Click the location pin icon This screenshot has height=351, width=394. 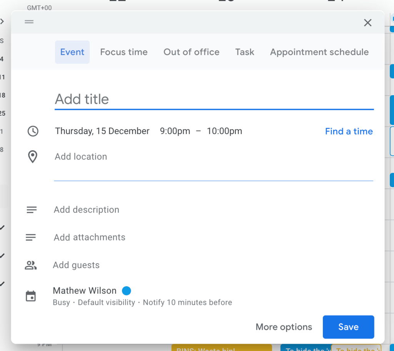33,157
